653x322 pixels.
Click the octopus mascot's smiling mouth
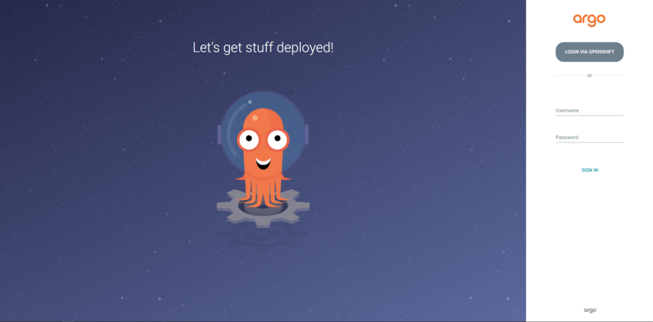[x=263, y=163]
